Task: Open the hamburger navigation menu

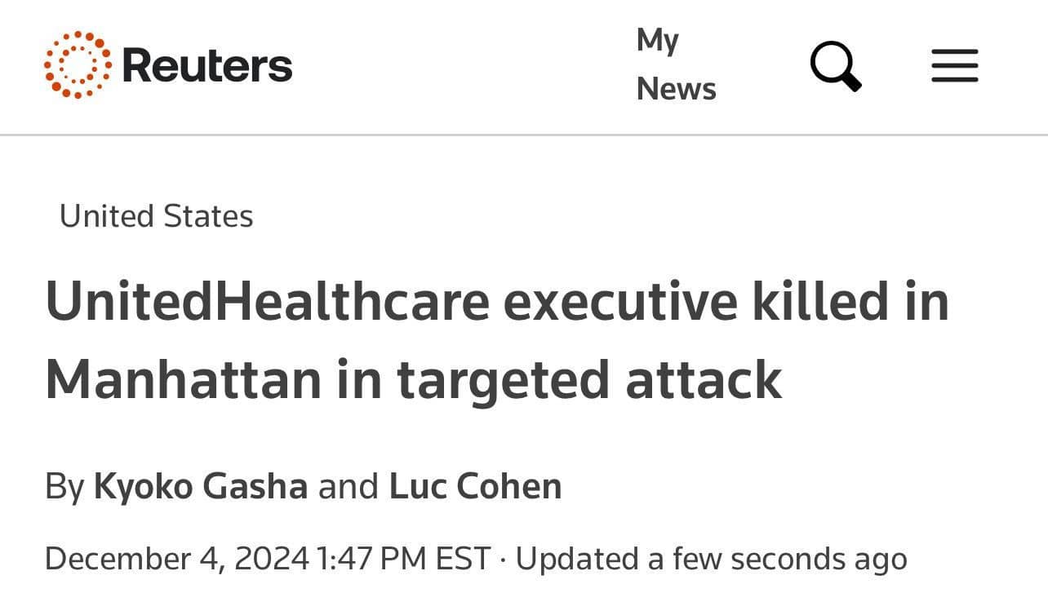Action: click(x=955, y=66)
